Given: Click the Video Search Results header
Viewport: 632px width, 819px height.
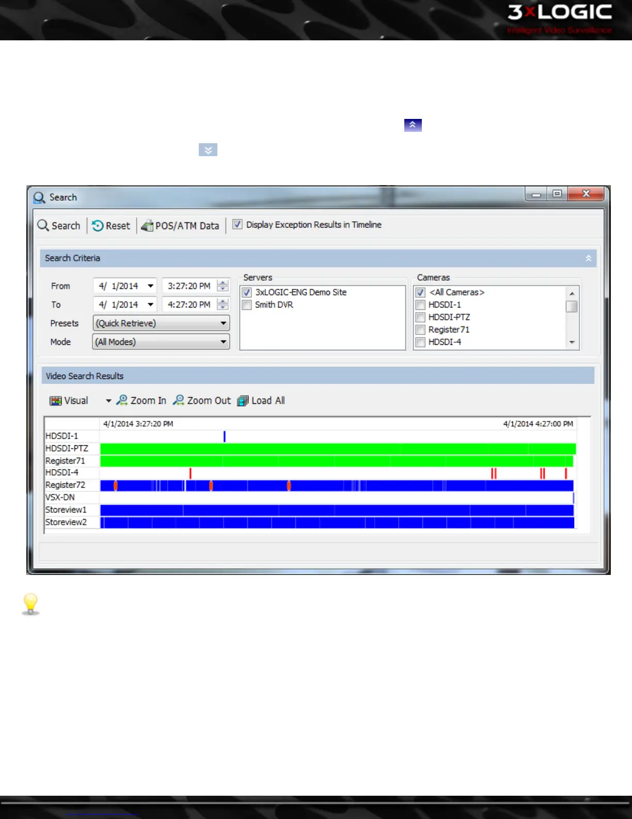Looking at the screenshot, I should [318, 376].
